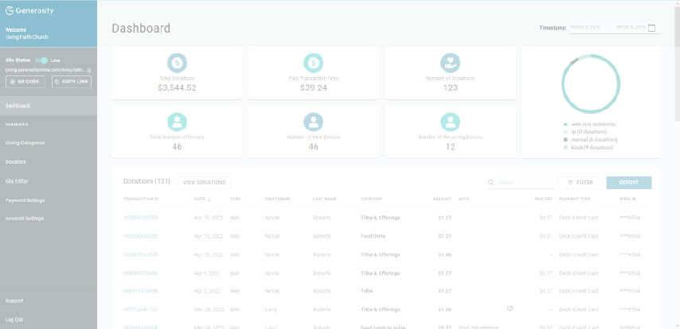The image size is (680, 329).
Task: Click the Copy Link button
Action: (x=72, y=82)
